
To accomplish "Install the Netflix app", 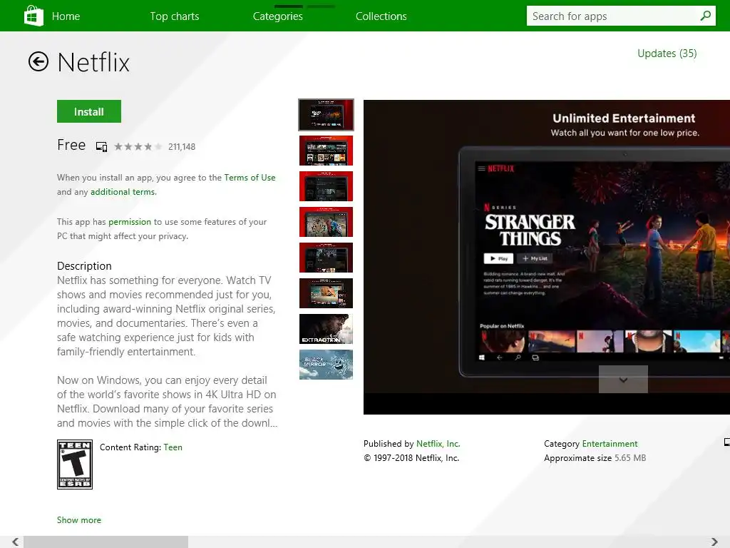I will click(89, 111).
